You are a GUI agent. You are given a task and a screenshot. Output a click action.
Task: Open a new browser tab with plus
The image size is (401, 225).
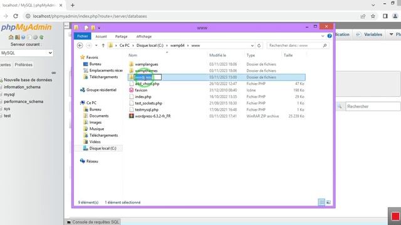[73, 5]
